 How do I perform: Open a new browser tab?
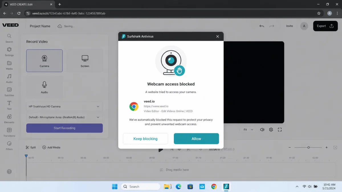point(60,4)
